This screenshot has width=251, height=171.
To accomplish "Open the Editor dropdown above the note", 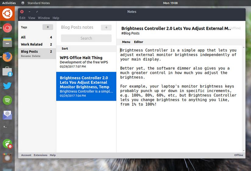I will click(138, 42).
